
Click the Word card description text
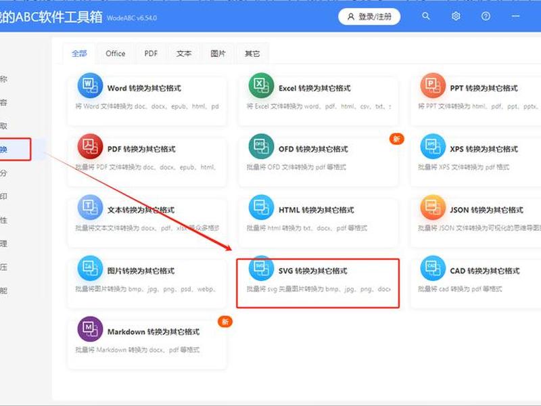[x=147, y=106]
